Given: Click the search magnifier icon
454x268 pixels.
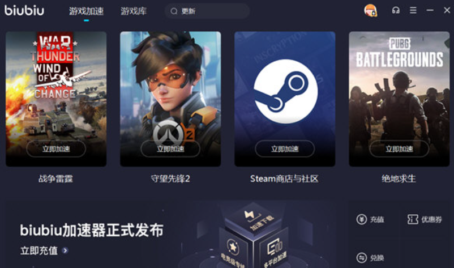Looking at the screenshot, I should coord(174,11).
